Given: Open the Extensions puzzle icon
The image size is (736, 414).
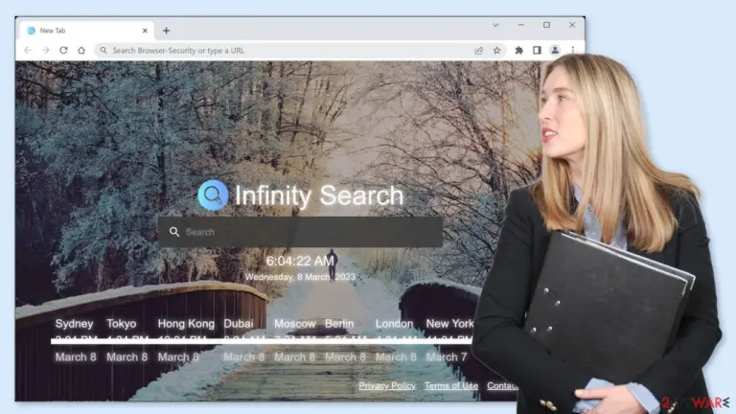Looking at the screenshot, I should click(x=518, y=50).
